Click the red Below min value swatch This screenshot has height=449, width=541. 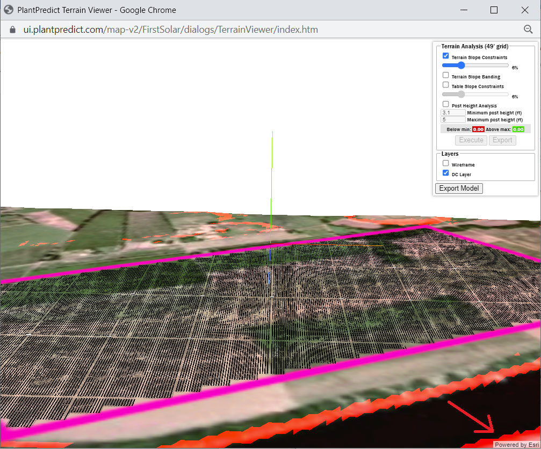pyautogui.click(x=478, y=129)
